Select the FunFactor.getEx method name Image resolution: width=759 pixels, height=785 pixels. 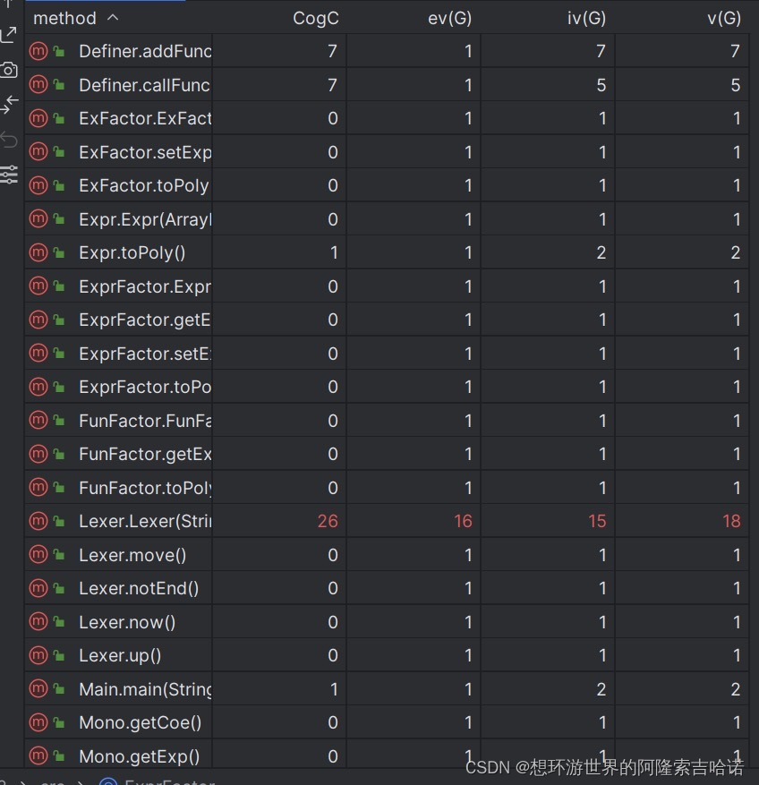(145, 454)
